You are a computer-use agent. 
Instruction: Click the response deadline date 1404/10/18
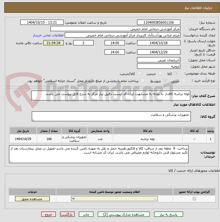(x=159, y=43)
